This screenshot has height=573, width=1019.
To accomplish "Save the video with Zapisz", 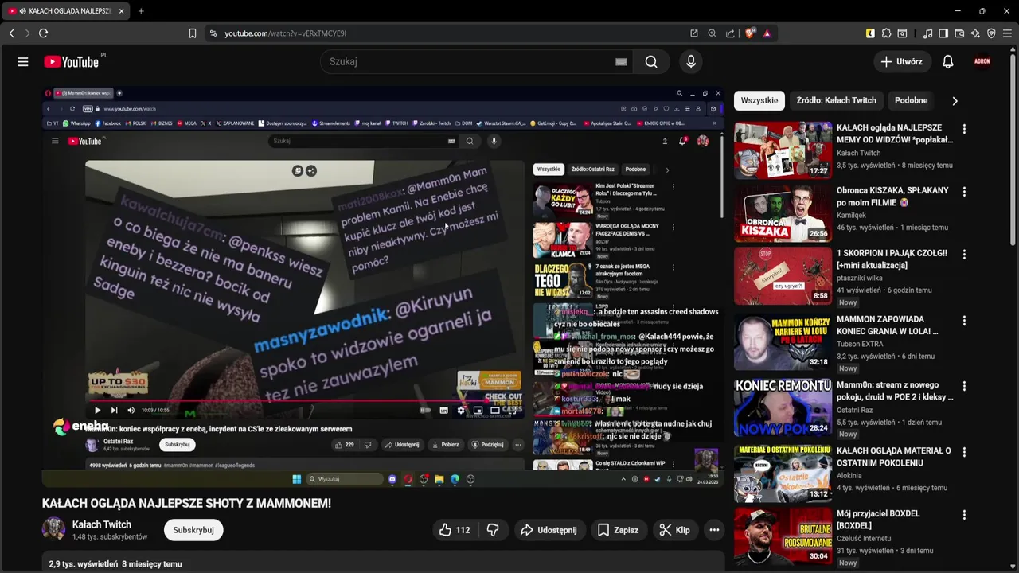I will pos(618,530).
